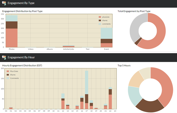Viewport: 177px width, 113px height.
Task: Click the Engagement By Hour header logo icon
Action: tap(4, 58)
